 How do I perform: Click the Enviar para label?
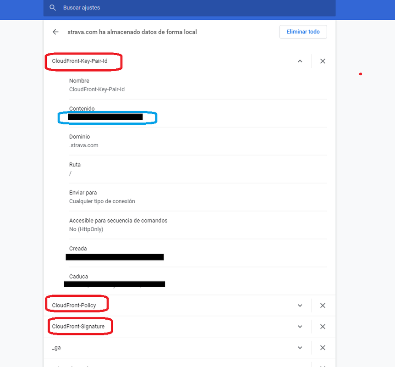pos(83,193)
